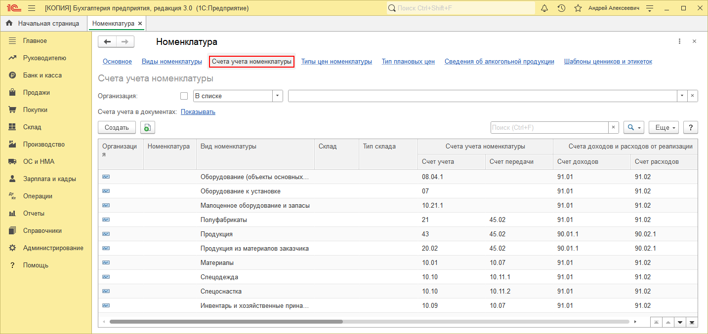Open favorites star icon
The width and height of the screenshot is (708, 334).
(x=578, y=8)
